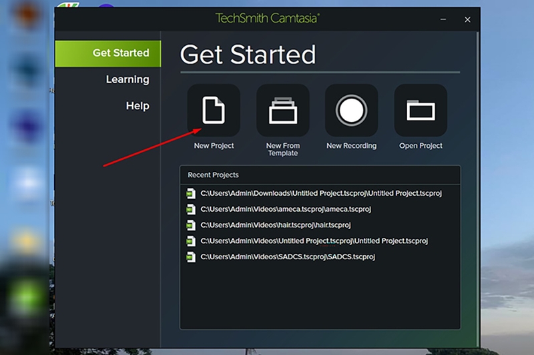
Task: Click the Open Project folder icon
Action: tap(421, 110)
